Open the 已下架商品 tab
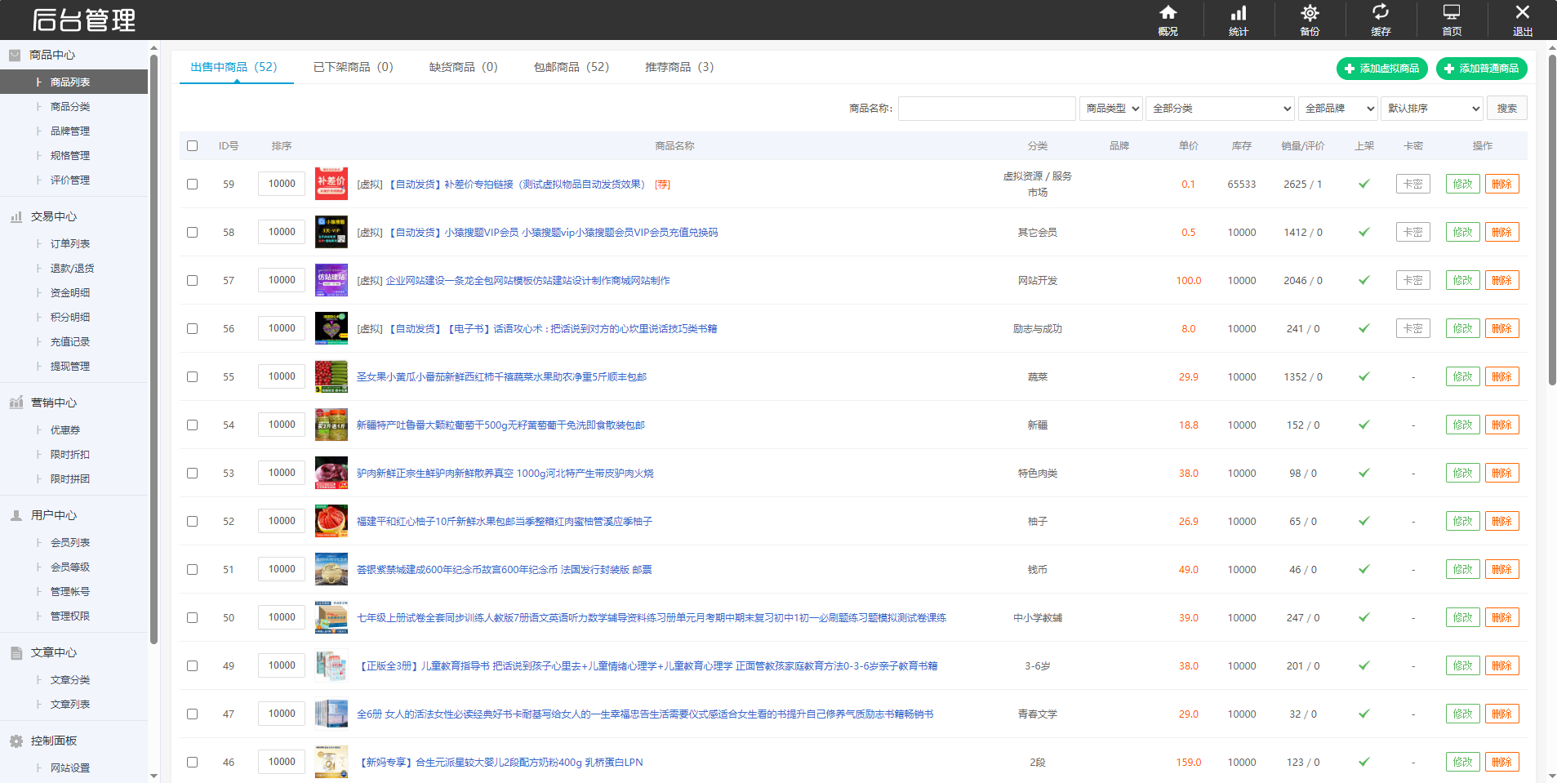Viewport: 1557px width, 783px height. (x=353, y=67)
